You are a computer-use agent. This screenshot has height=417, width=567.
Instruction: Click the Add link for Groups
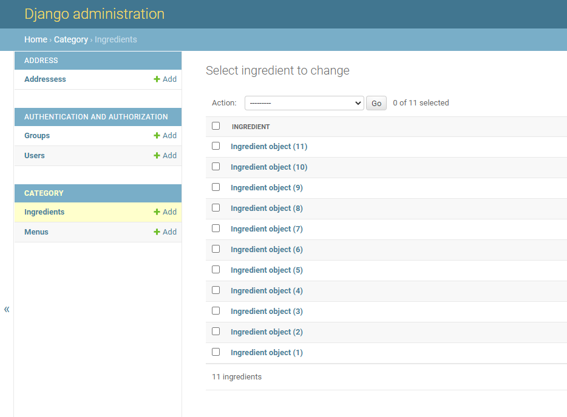pyautogui.click(x=165, y=135)
